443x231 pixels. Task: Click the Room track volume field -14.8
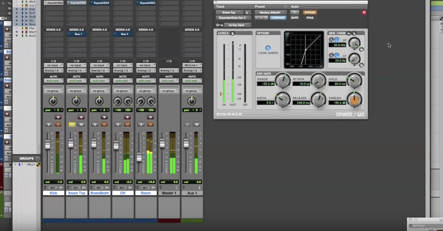pos(146,182)
